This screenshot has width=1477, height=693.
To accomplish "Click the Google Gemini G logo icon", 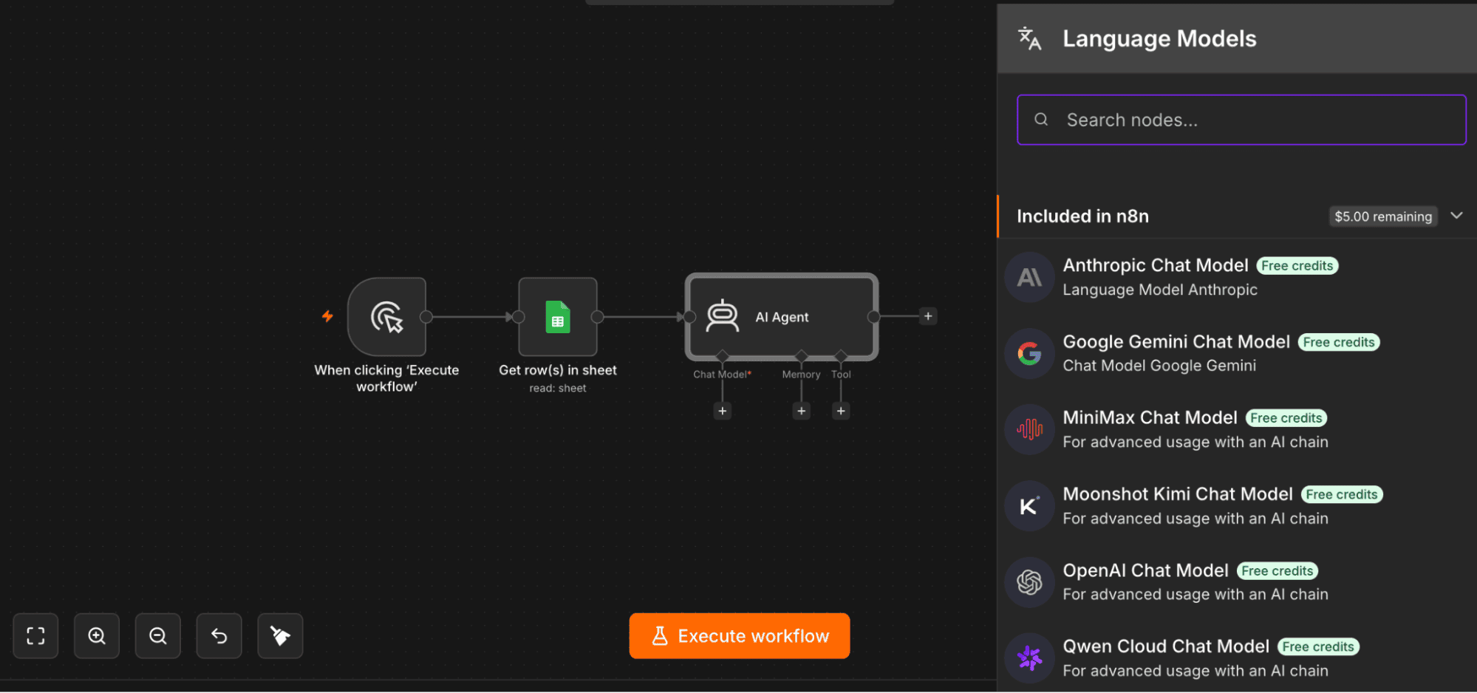I will coord(1029,353).
